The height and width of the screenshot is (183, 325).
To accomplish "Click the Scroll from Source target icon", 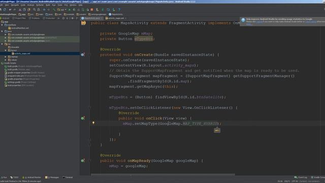I will point(63,18).
